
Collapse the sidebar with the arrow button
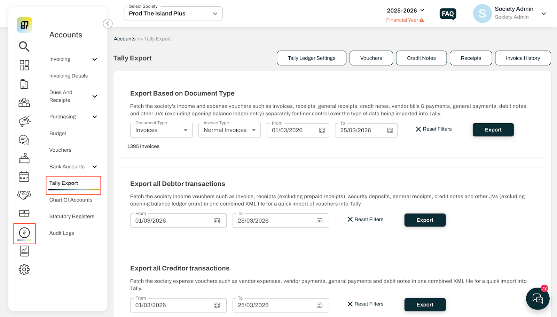point(108,23)
